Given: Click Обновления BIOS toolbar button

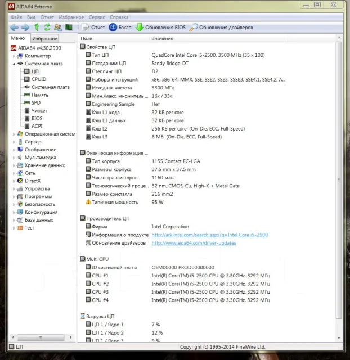Looking at the screenshot, I should click(x=160, y=28).
